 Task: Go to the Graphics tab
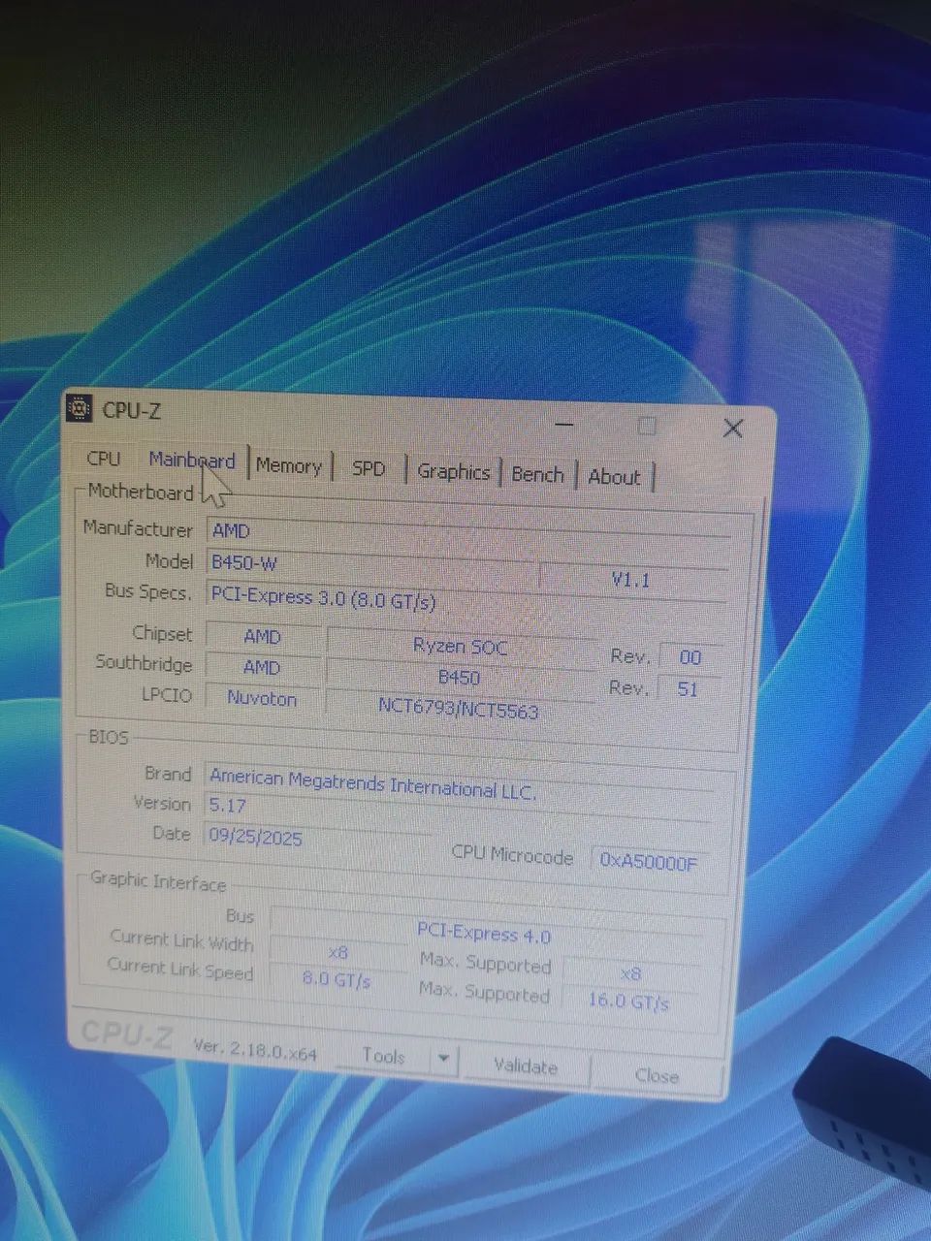(453, 472)
